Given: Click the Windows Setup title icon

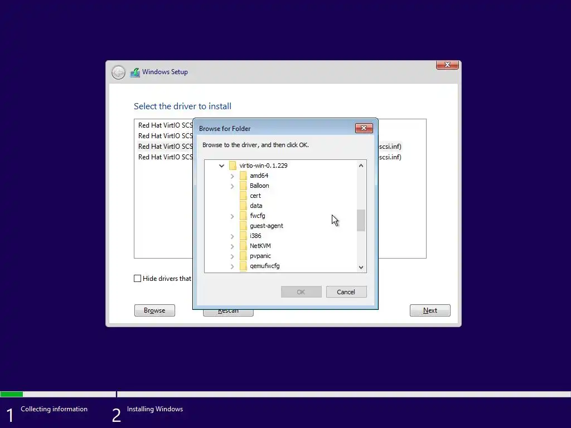Looking at the screenshot, I should tap(135, 72).
